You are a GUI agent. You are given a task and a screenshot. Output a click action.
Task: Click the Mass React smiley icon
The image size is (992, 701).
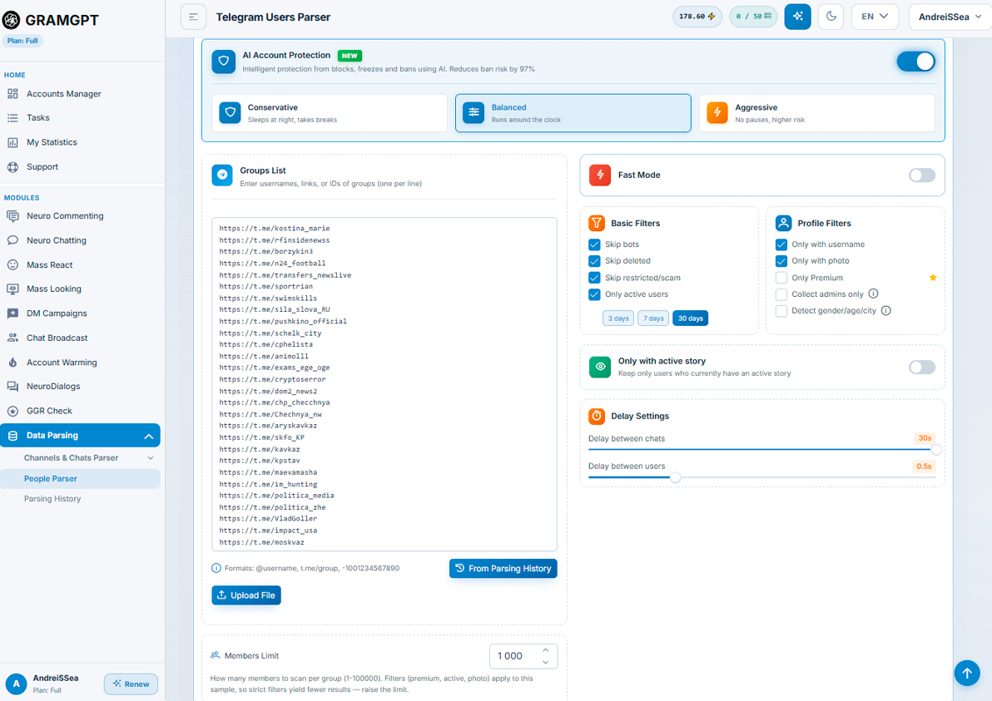tap(12, 265)
